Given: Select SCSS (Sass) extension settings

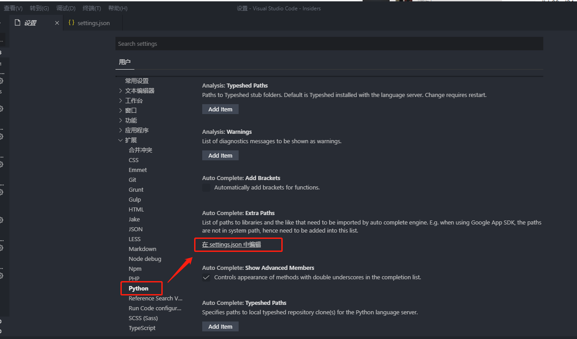Looking at the screenshot, I should click(x=143, y=318).
